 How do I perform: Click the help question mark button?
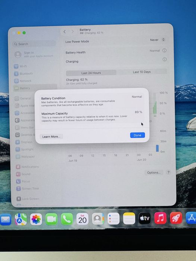[x=168, y=172]
